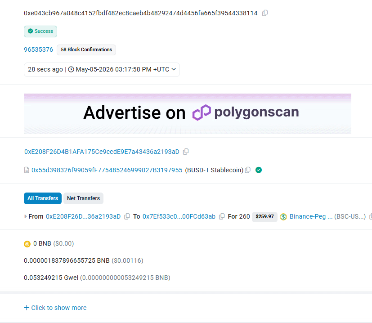Click the $259.97 value badge
372x323 pixels.
click(x=265, y=217)
